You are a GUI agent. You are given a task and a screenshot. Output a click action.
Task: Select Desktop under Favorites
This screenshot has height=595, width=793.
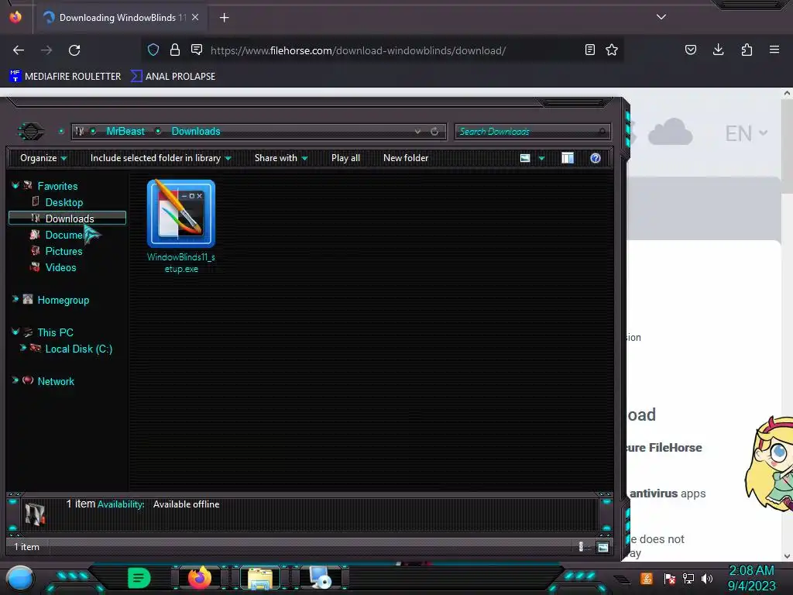tap(64, 202)
